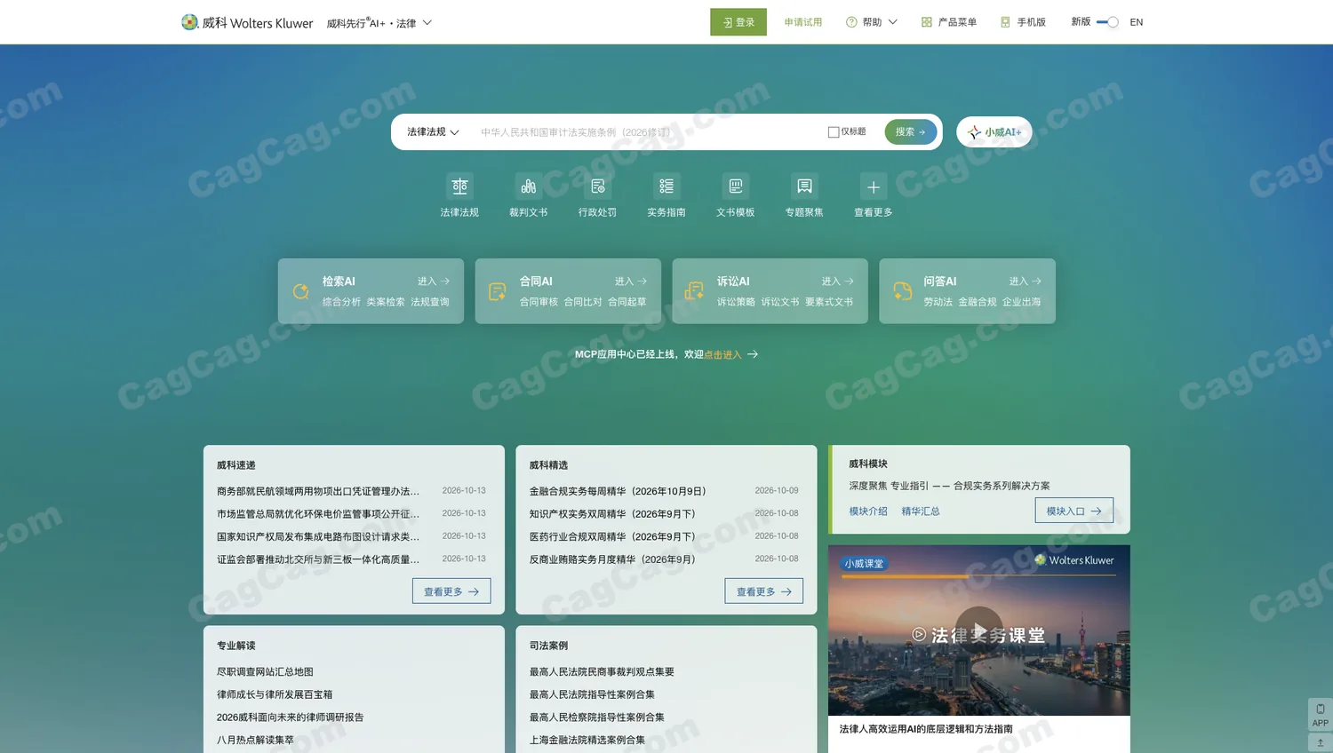This screenshot has width=1333, height=753.
Task: Click the back-to-top arrow icon
Action: point(1321,742)
